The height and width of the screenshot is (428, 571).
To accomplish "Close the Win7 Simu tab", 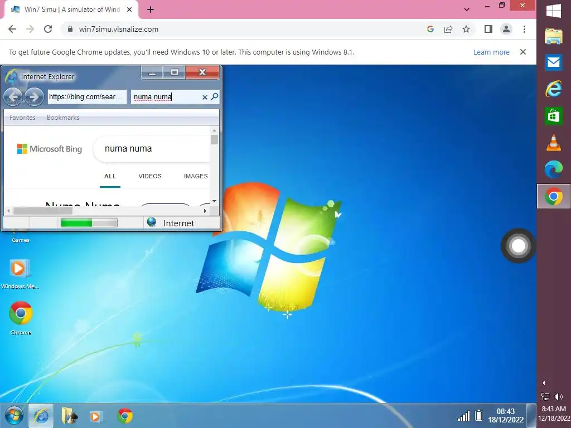I will pos(129,9).
